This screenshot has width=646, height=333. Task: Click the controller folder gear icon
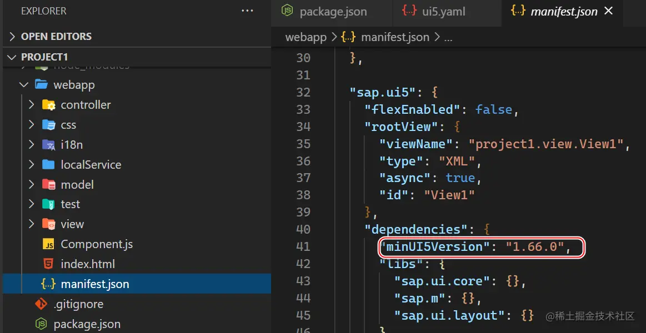[x=49, y=105]
